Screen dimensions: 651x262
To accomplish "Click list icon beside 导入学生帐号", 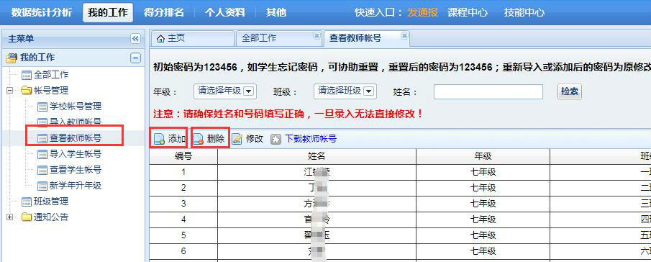I will (x=42, y=154).
